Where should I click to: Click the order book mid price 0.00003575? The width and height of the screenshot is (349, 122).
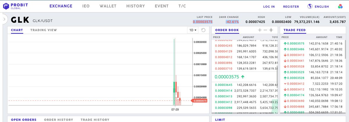227,77
